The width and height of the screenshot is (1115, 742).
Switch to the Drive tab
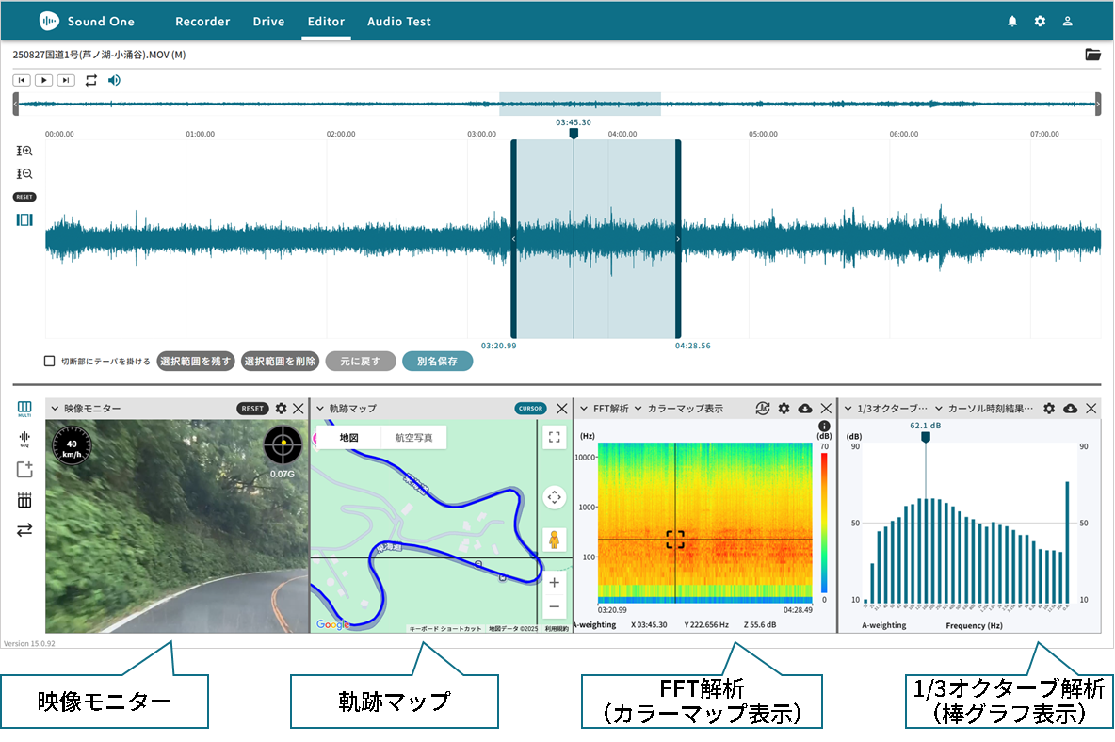(268, 22)
